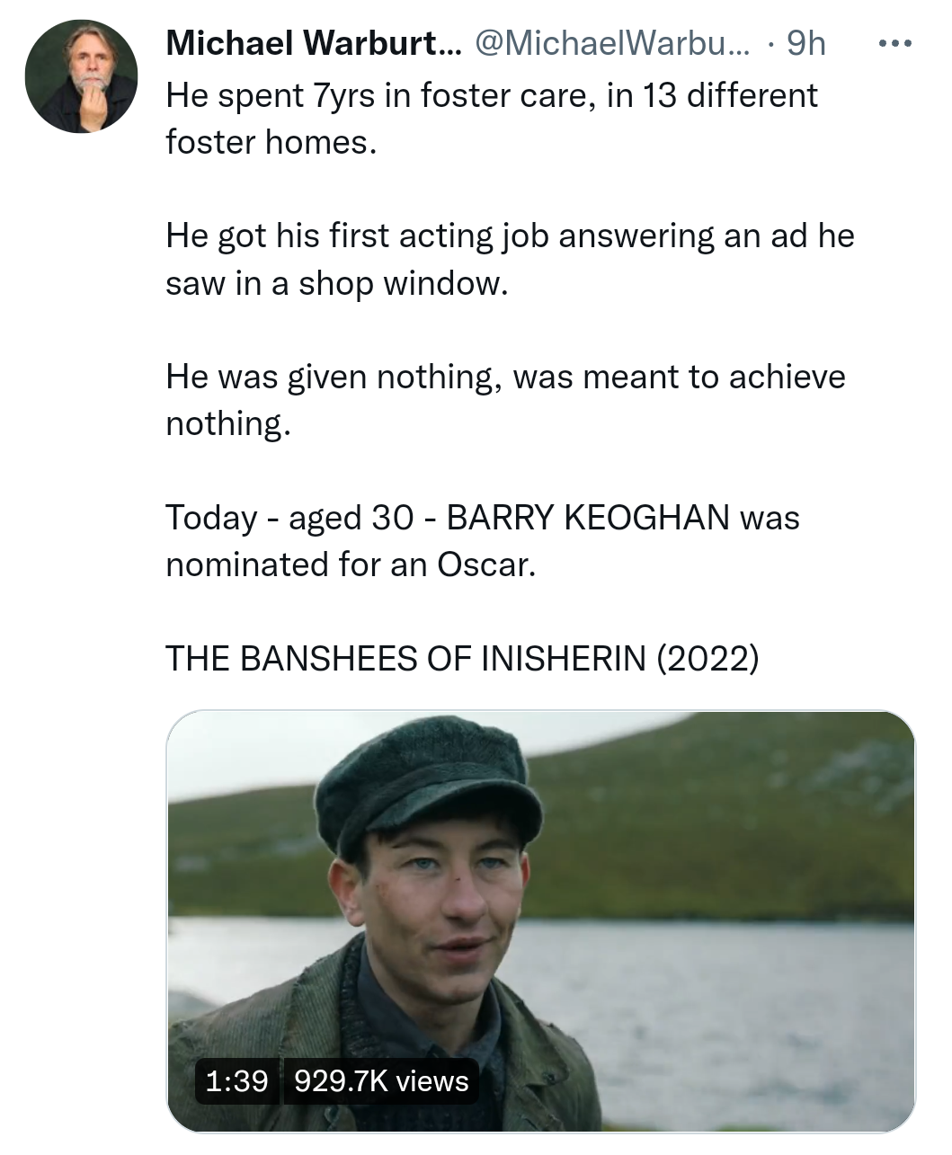Click the line "He was given nothing"
The image size is (952, 1155).
[504, 377]
